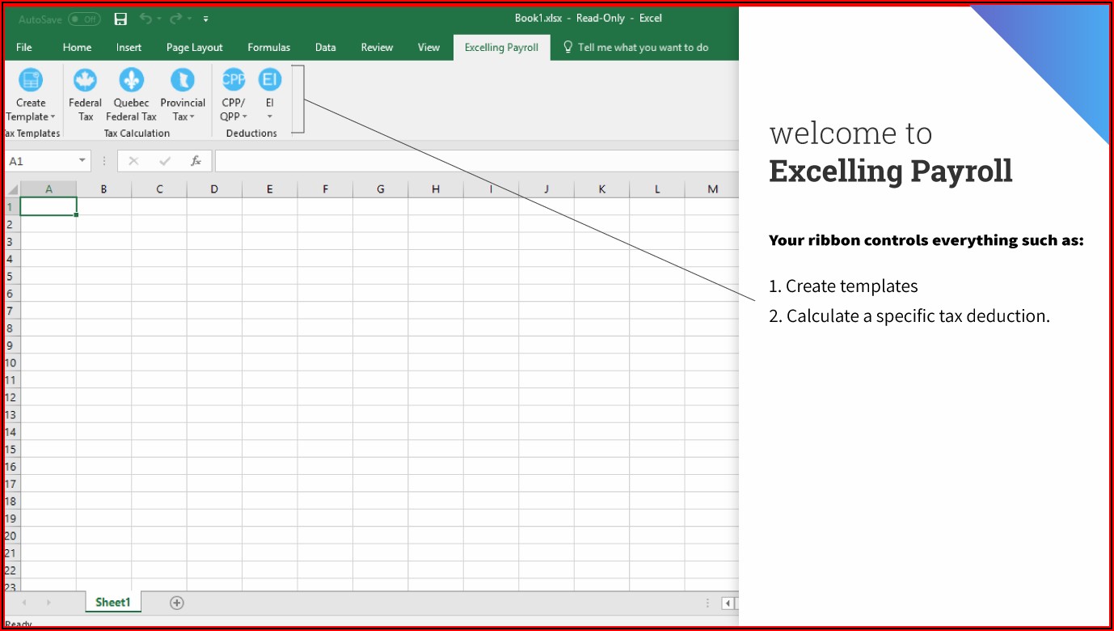Select the Sheet1 worksheet tab

pyautogui.click(x=112, y=603)
